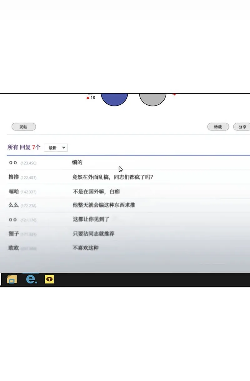The width and height of the screenshot is (250, 381).
Task: Click username O O with ID 123.456
Action: 13,163
